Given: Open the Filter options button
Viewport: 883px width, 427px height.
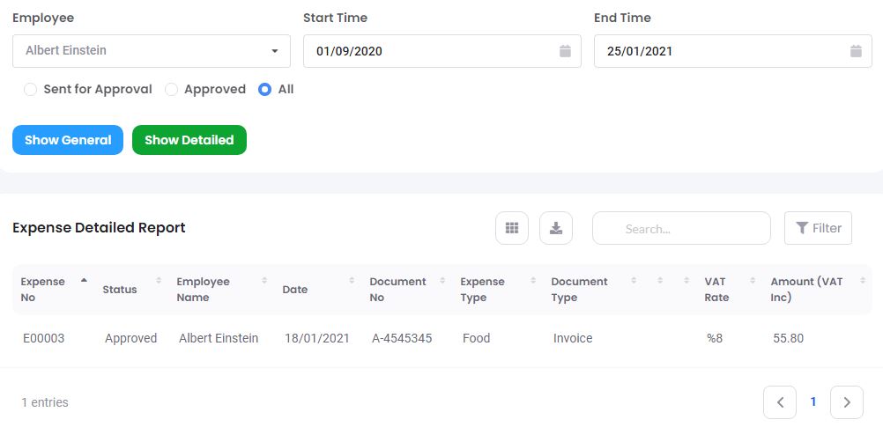Looking at the screenshot, I should (x=818, y=228).
